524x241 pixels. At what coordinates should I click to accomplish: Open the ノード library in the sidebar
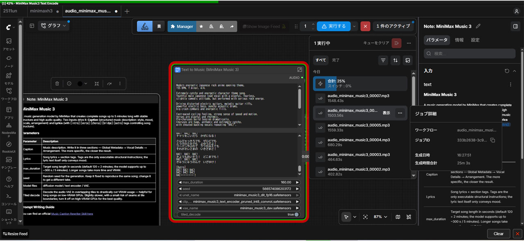[9, 61]
